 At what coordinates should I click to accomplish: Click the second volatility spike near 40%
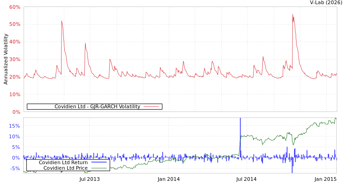point(85,43)
